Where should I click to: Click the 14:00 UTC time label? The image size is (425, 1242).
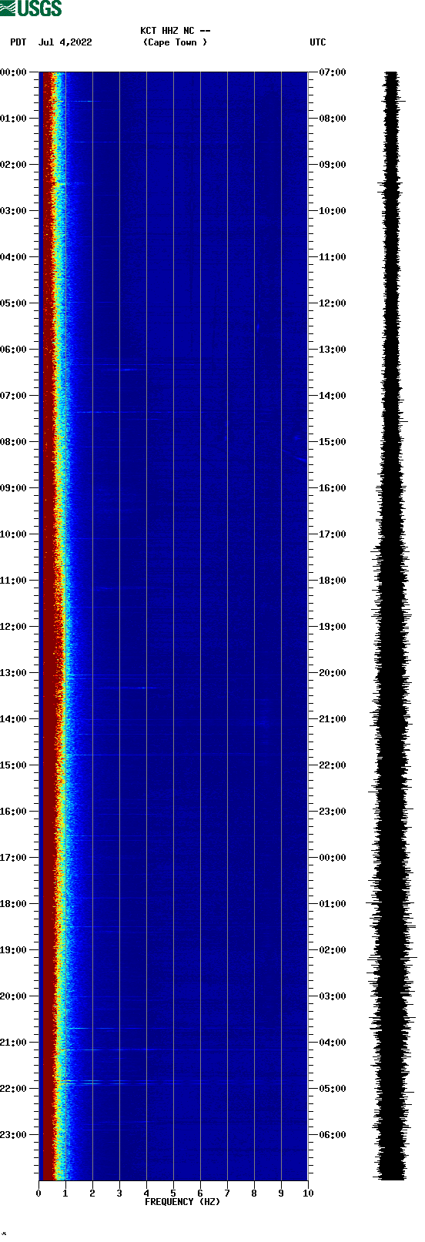click(x=333, y=396)
